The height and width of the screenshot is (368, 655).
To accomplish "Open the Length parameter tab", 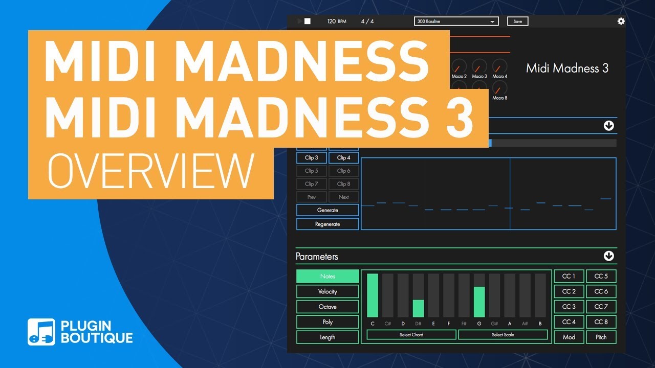I will 327,337.
